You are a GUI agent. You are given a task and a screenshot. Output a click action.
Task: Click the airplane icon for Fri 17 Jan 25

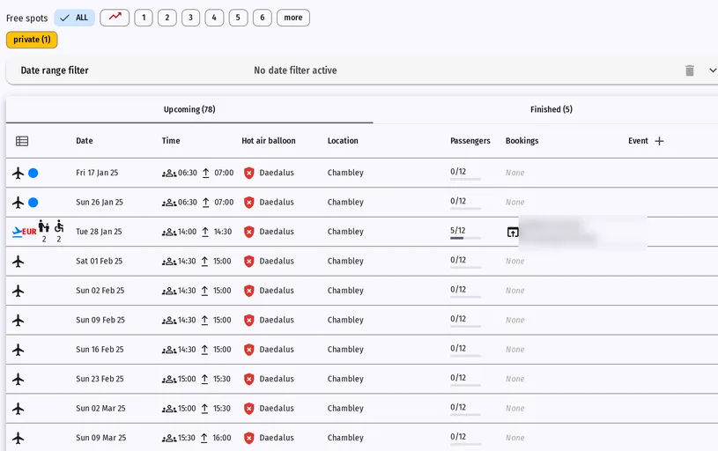tap(18, 173)
